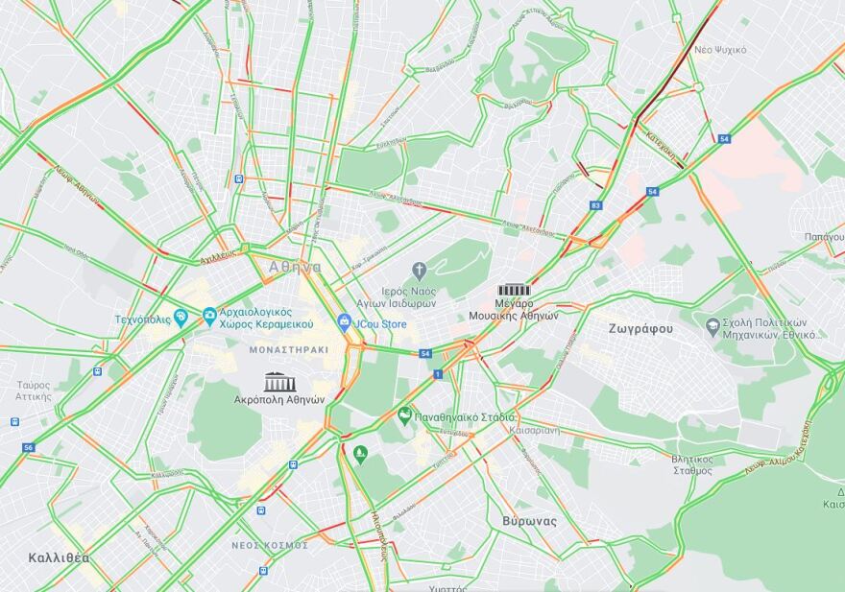The width and height of the screenshot is (845, 592).
Task: Click the route 56 road shield
Action: (x=29, y=447)
